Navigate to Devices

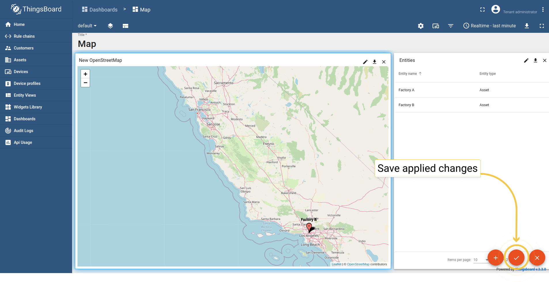click(36, 72)
